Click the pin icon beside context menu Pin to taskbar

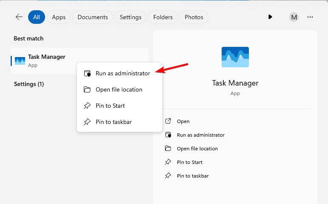87,122
